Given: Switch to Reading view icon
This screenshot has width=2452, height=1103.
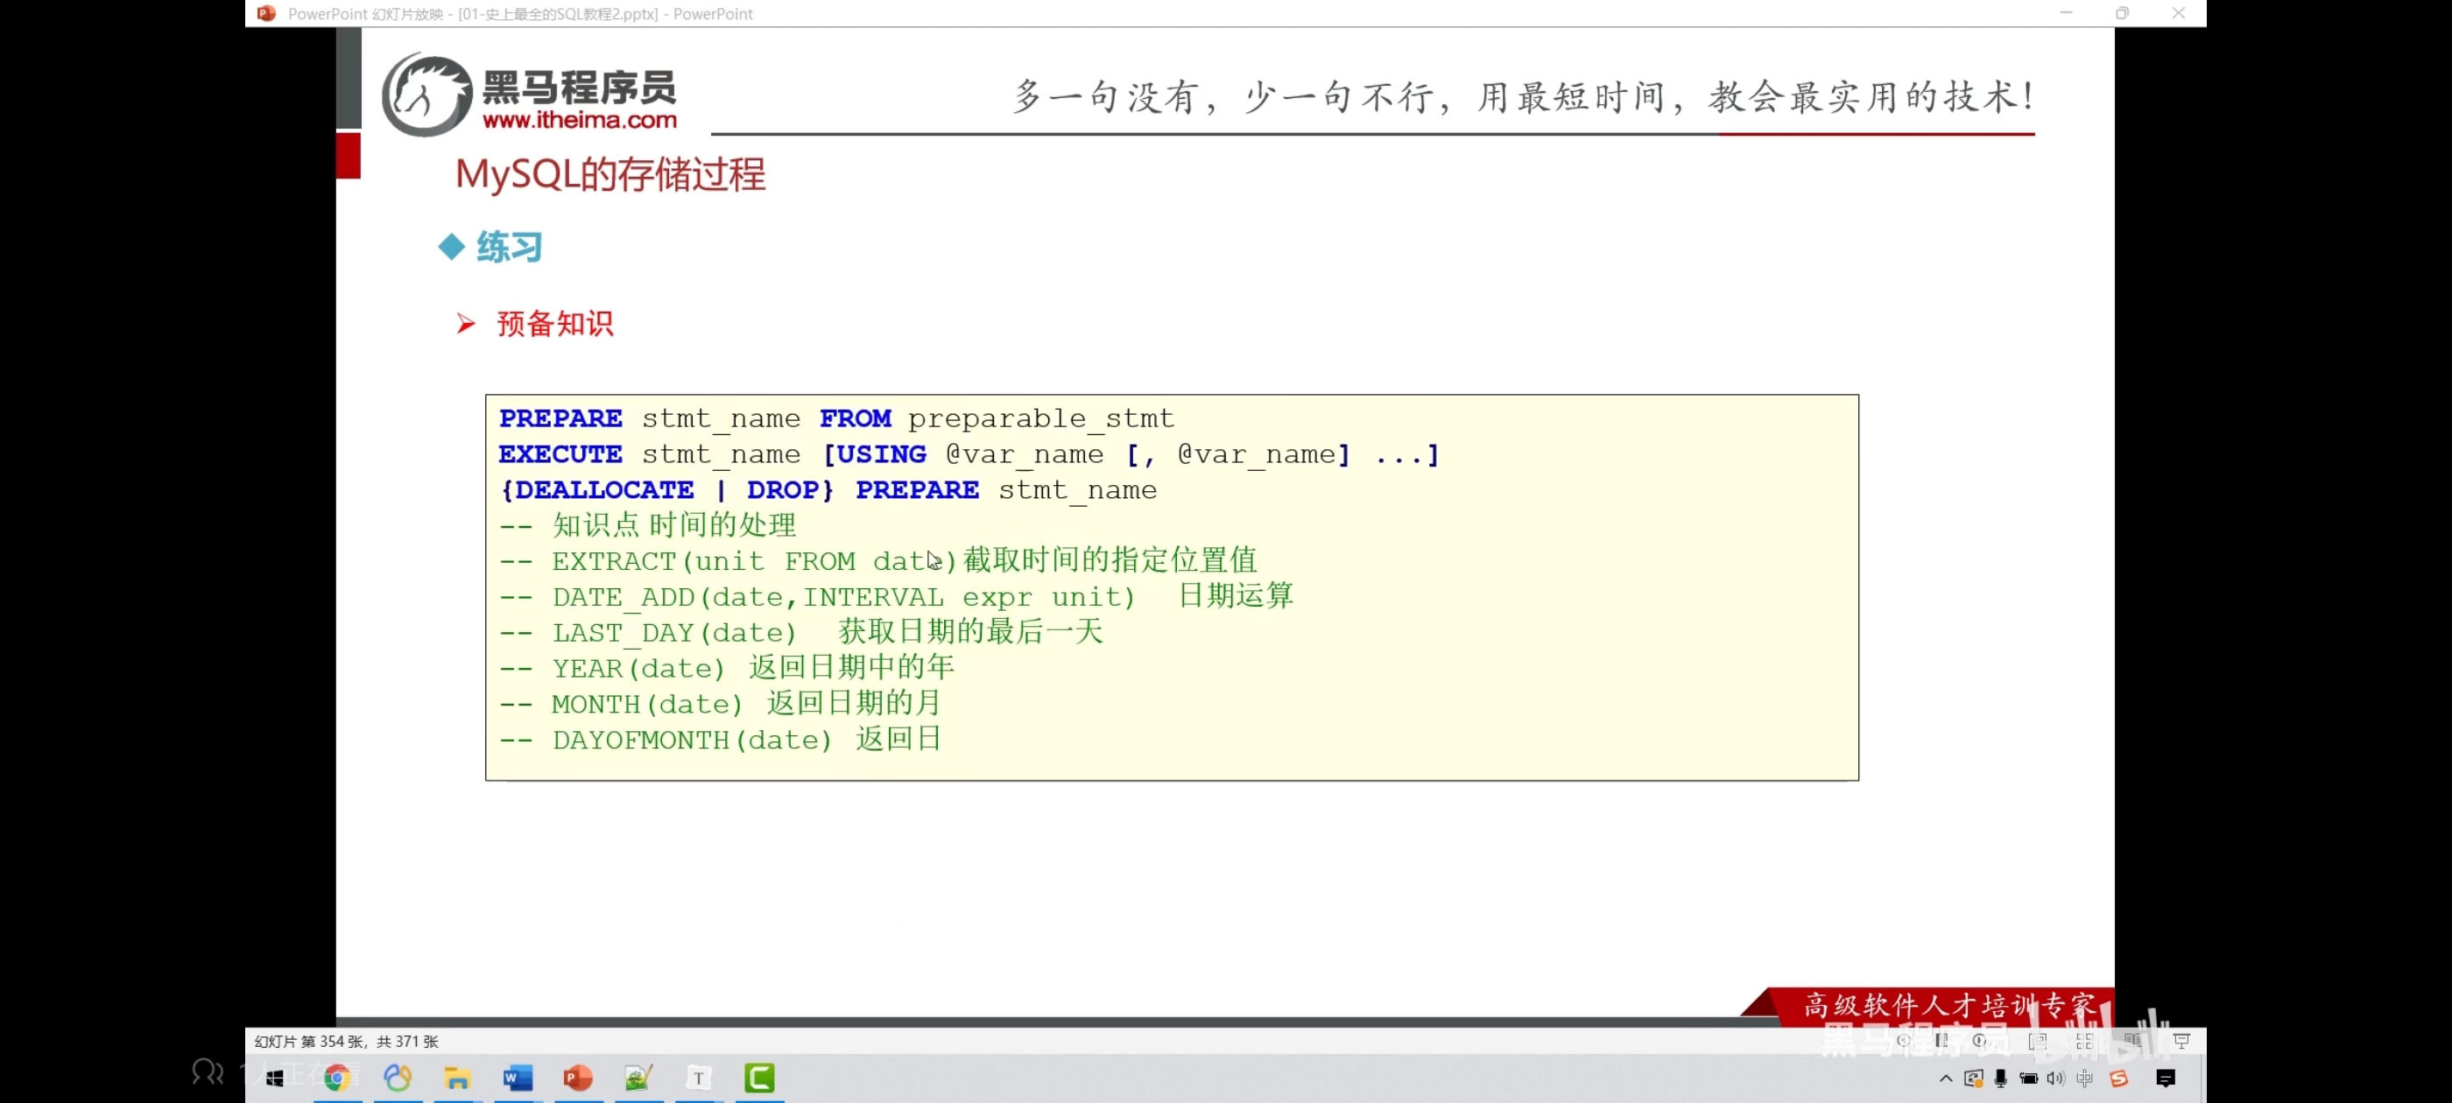Looking at the screenshot, I should 2132,1041.
